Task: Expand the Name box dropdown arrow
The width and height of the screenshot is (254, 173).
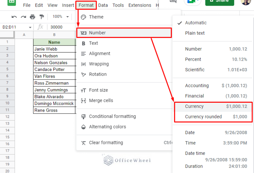Action: click(x=30, y=27)
